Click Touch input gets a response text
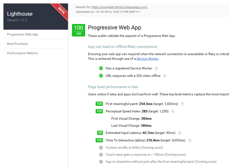The width and height of the screenshot is (237, 168). point(146,155)
